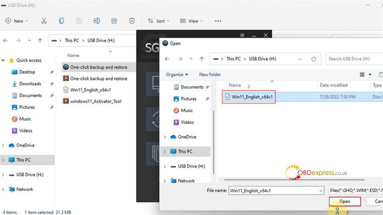Viewport: 383px width, 215px height.
Task: Click the Cut scissors icon in Explorer toolbar
Action: tap(44, 21)
